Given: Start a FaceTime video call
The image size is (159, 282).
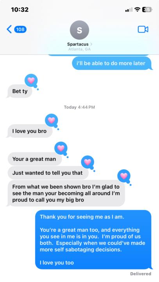Looking at the screenshot, I should [143, 29].
